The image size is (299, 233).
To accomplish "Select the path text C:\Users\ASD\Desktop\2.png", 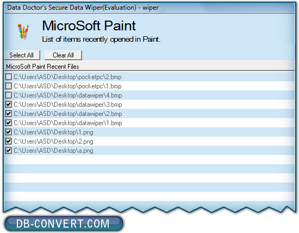I will point(54,141).
